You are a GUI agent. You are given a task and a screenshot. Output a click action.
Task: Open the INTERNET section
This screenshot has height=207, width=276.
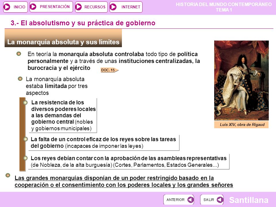click(x=126, y=7)
